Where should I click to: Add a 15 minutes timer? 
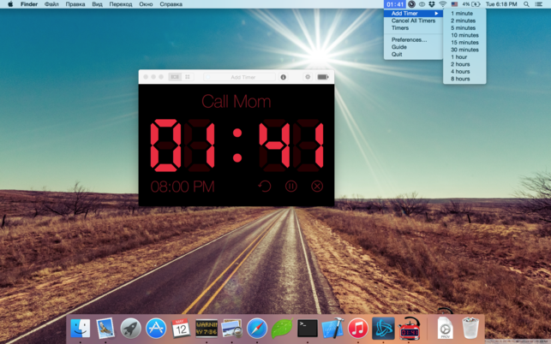464,43
